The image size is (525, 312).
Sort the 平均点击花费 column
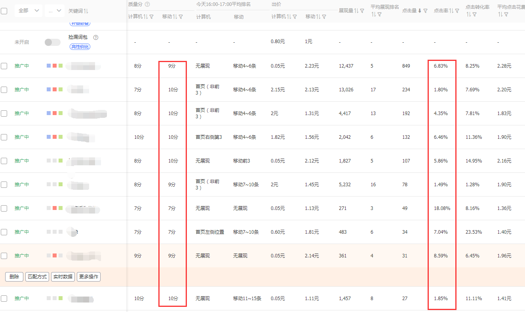[500, 14]
